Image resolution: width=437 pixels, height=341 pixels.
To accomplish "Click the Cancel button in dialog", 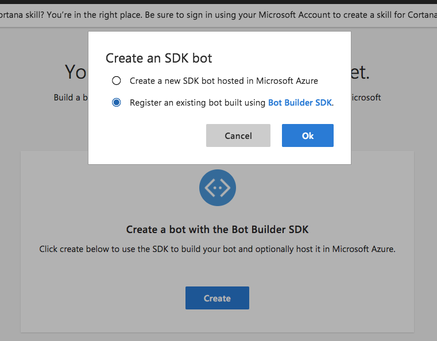I will pos(238,135).
